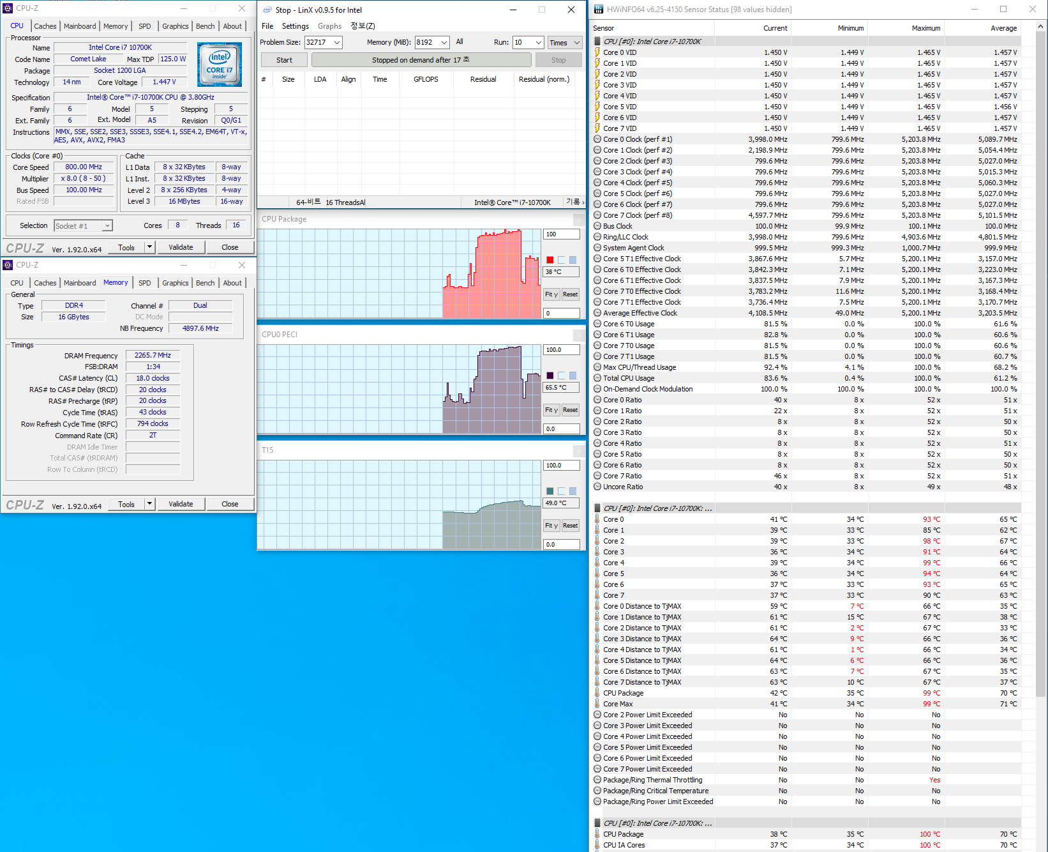Pick the red CPU Package graph color swatch
The width and height of the screenshot is (1048, 852).
pyautogui.click(x=550, y=260)
